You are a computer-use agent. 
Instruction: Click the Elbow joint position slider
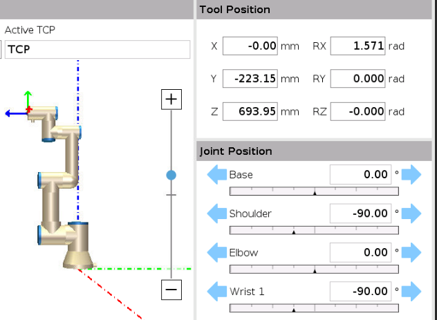pyautogui.click(x=314, y=270)
